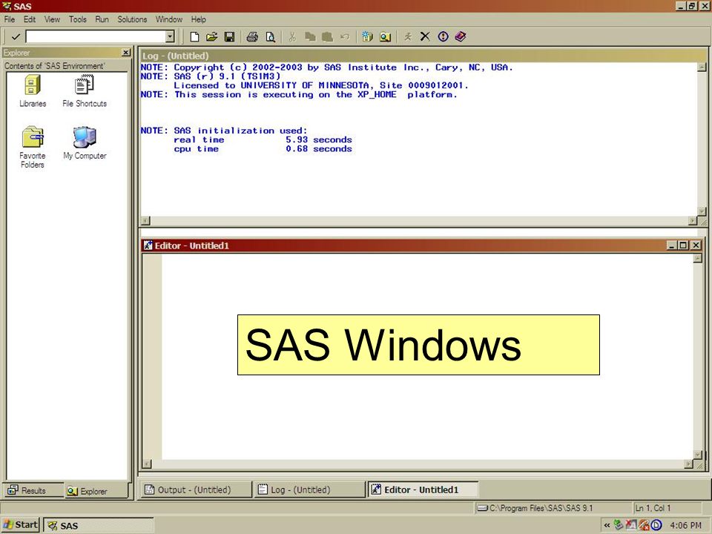Viewport: 712px width, 534px height.
Task: Open the File menu
Action: point(10,19)
